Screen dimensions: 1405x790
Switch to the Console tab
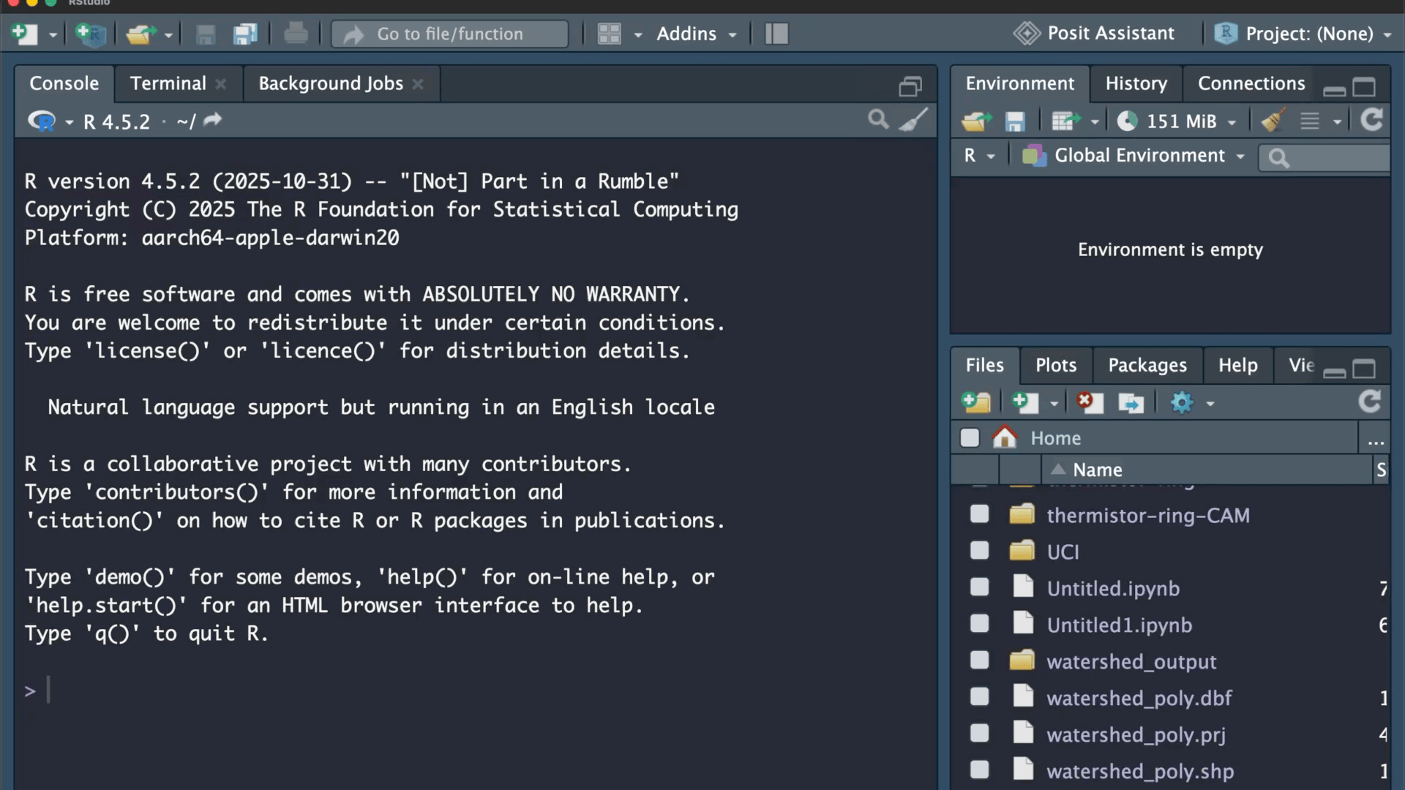(x=64, y=83)
